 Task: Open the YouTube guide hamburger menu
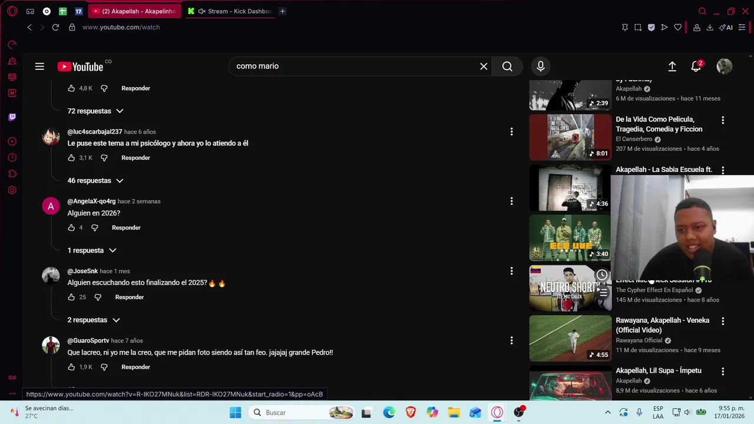click(x=39, y=67)
